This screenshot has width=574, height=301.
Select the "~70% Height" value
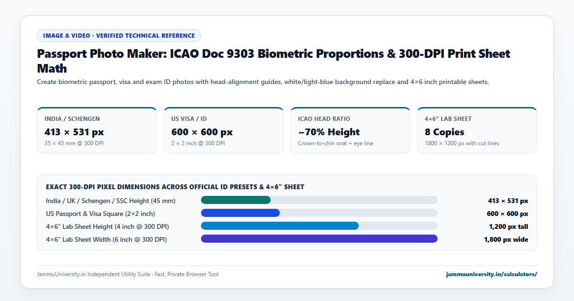(329, 132)
